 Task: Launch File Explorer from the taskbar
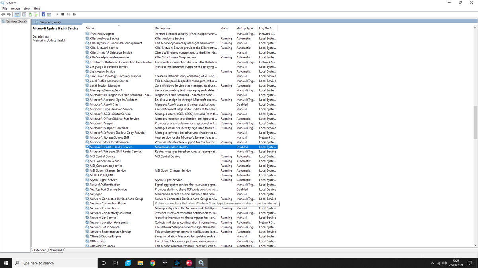tap(140, 263)
